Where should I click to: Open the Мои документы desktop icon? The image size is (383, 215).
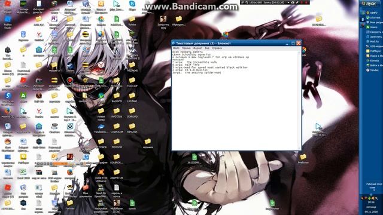pyautogui.click(x=86, y=191)
